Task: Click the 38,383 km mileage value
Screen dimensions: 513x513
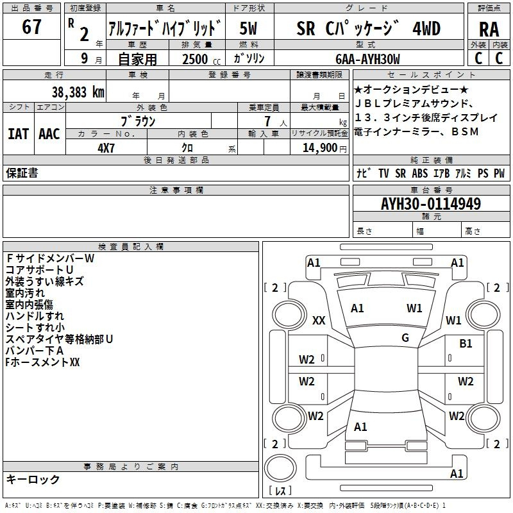Action: [x=77, y=92]
